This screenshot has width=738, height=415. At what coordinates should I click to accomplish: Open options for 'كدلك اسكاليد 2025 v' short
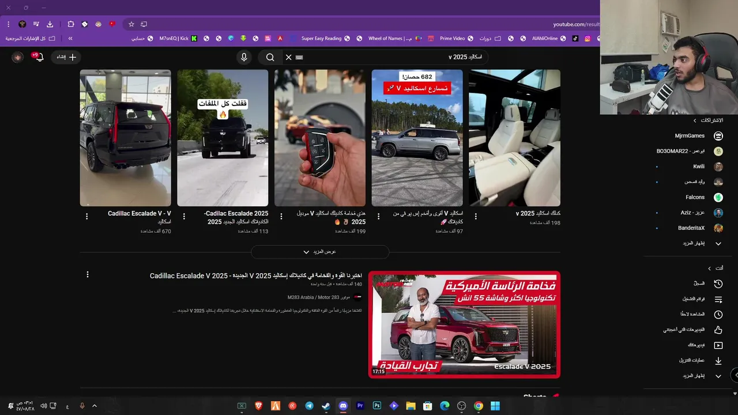pyautogui.click(x=476, y=216)
